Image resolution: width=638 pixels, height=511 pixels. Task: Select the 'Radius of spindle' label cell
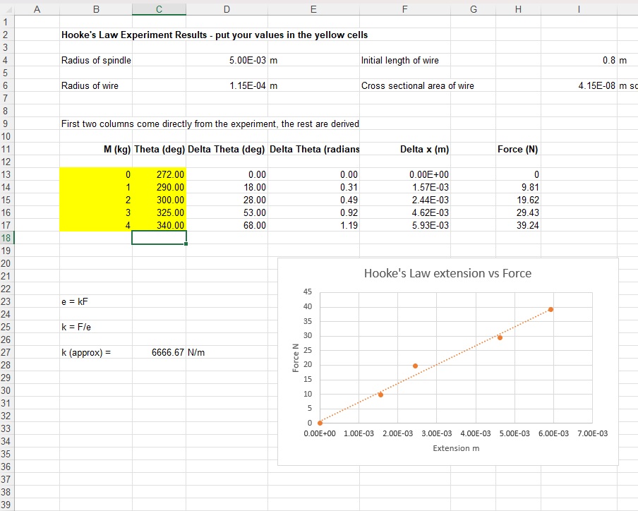(96, 60)
